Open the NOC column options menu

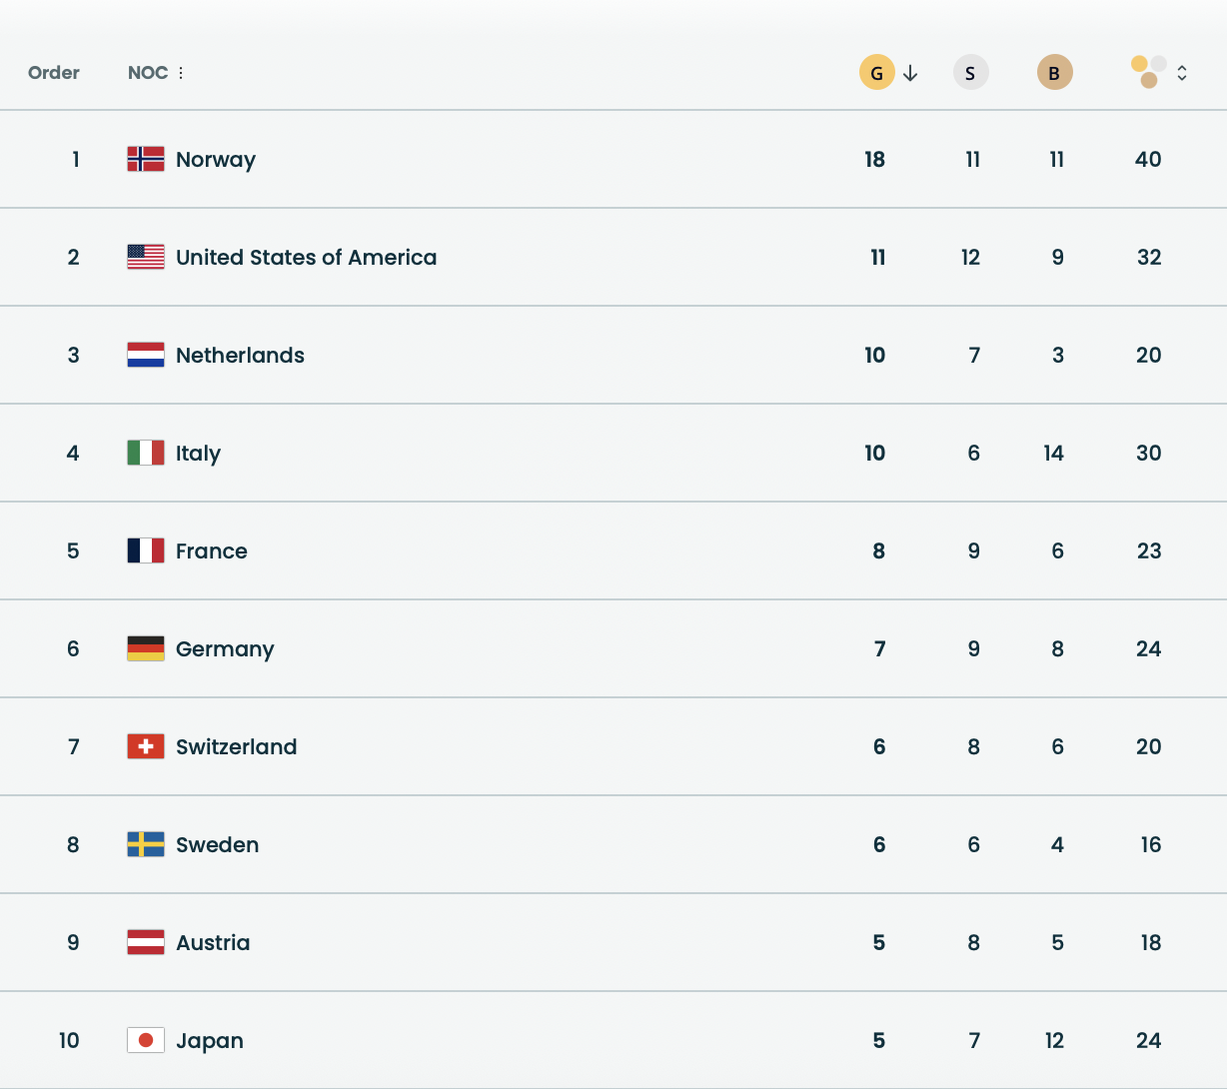(181, 73)
